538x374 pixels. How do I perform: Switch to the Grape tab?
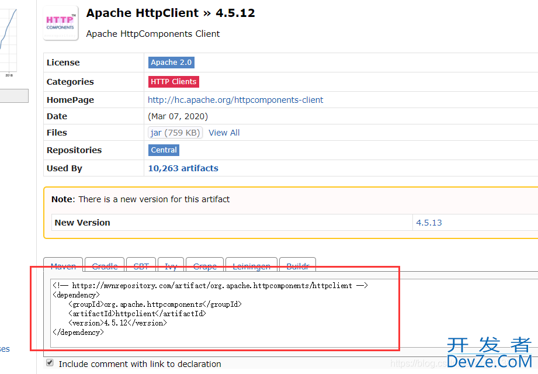click(x=205, y=265)
